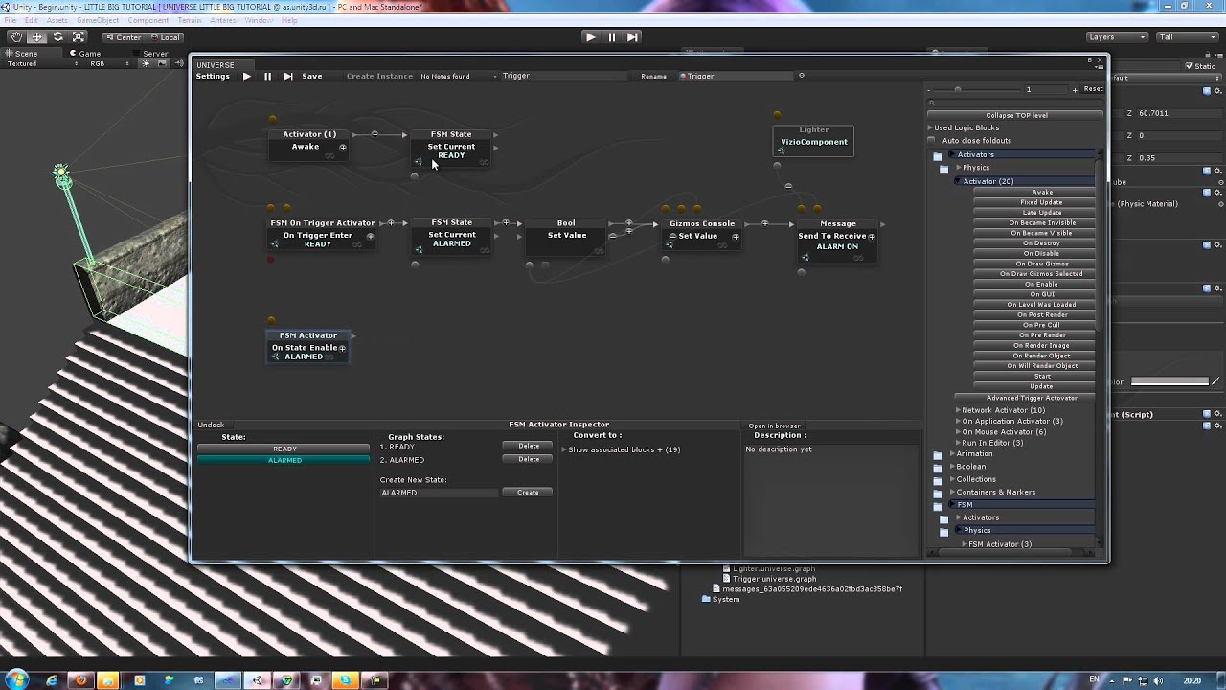Start Unity play mode
The image size is (1226, 690).
pyautogui.click(x=590, y=37)
